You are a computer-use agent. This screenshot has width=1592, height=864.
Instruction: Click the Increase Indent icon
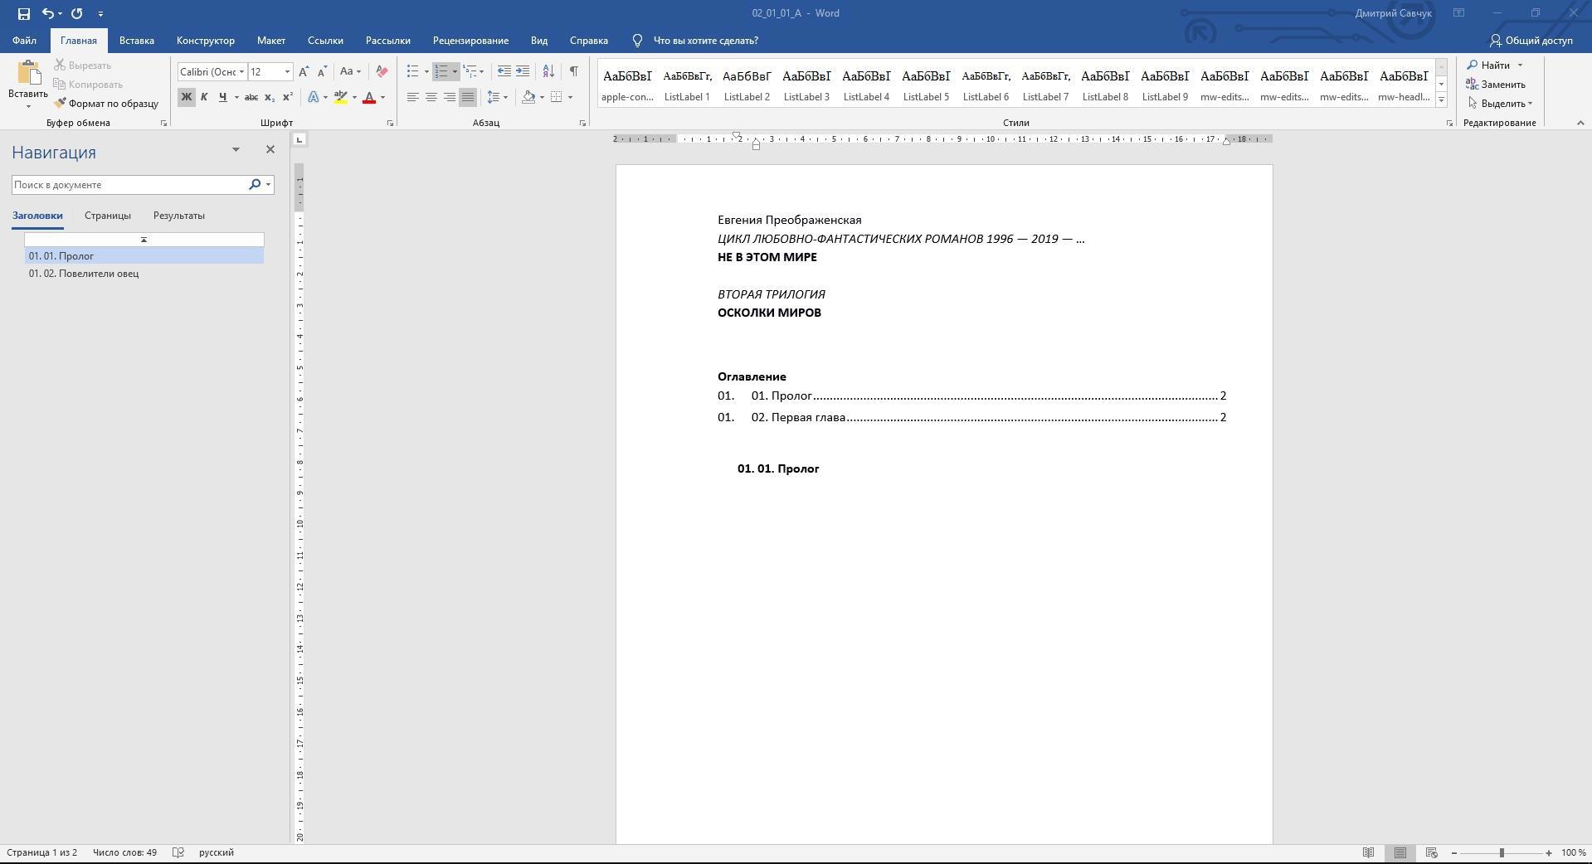523,71
